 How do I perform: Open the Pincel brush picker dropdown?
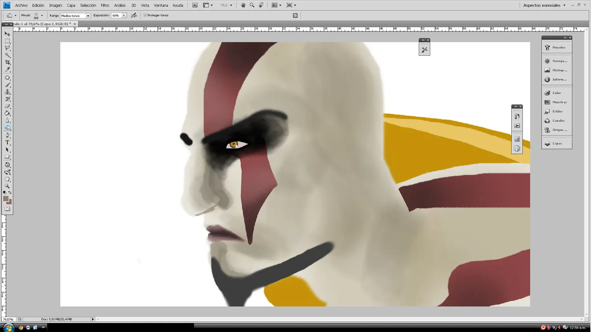point(42,15)
